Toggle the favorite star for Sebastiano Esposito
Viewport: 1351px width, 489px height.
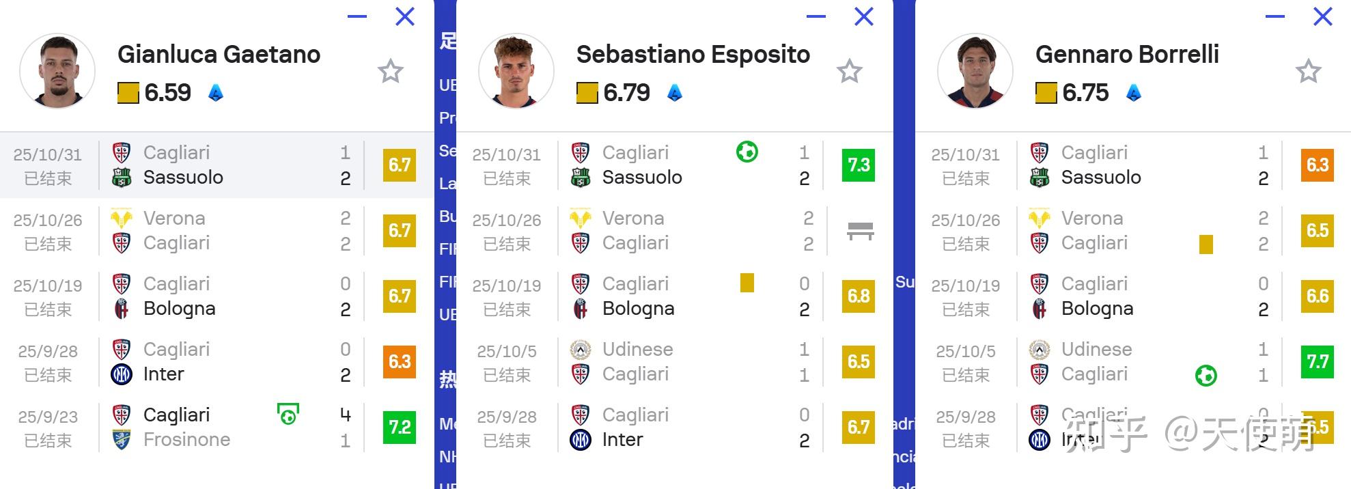click(x=850, y=71)
